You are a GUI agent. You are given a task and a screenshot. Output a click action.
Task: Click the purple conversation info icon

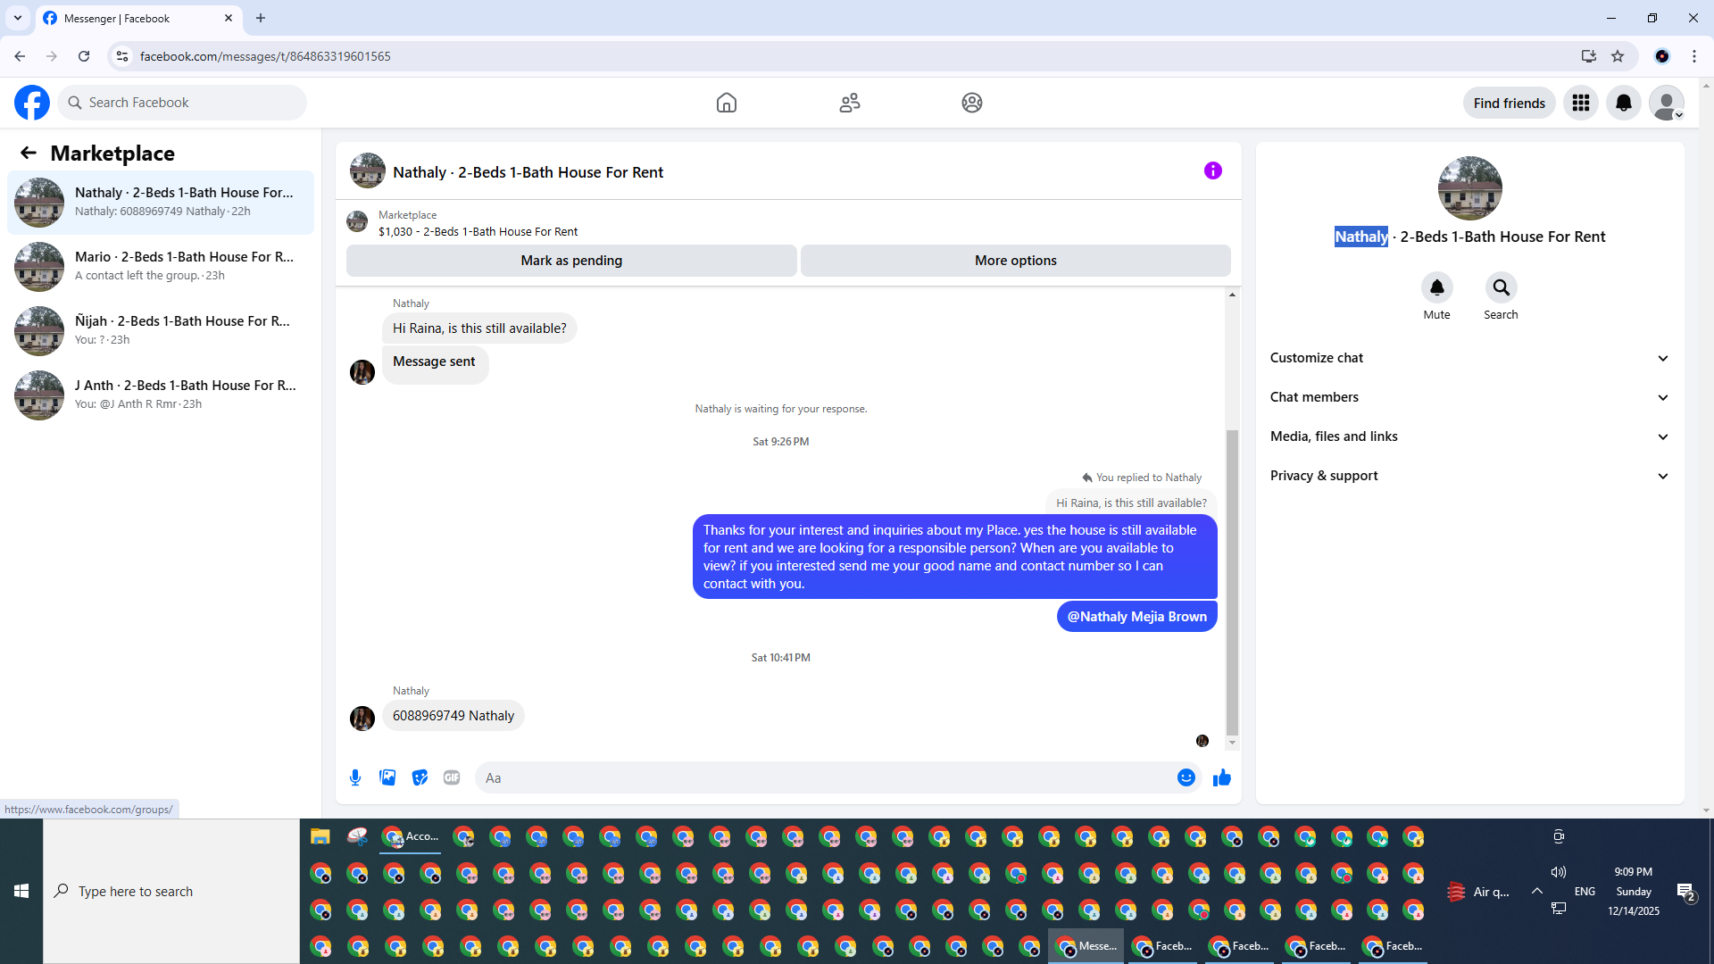(x=1212, y=170)
